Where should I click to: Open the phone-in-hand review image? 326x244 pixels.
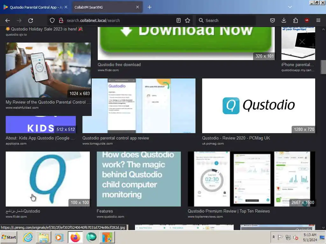coord(48,70)
